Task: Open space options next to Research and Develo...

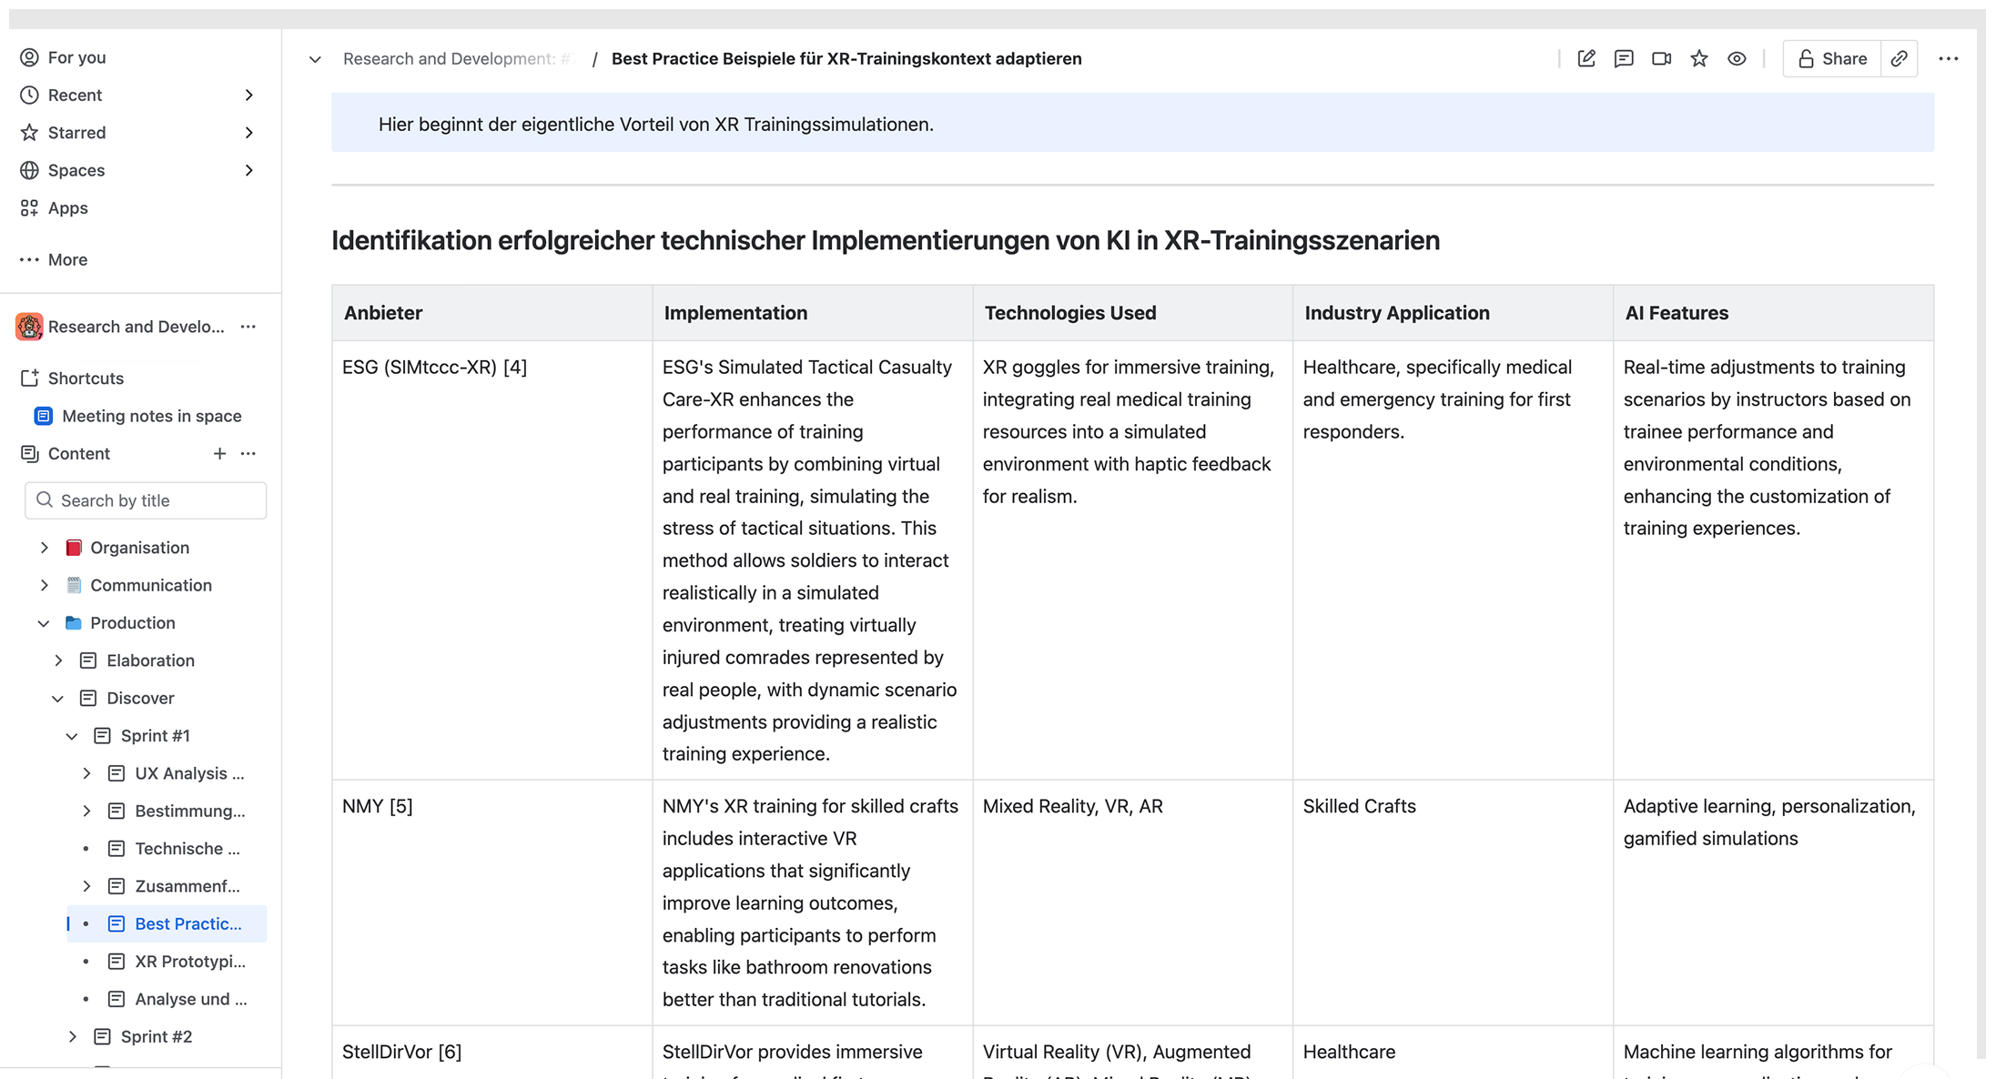Action: [248, 327]
